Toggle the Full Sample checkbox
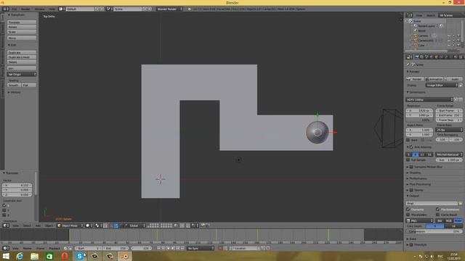Image resolution: width=465 pixels, height=261 pixels. click(408, 159)
